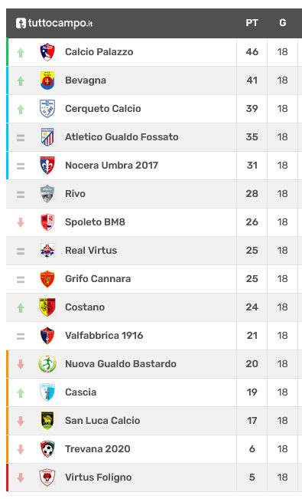The height and width of the screenshot is (499, 302).
Task: Click the Bevagna club crest
Action: click(47, 80)
